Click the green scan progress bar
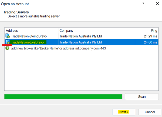 [x=63, y=97]
